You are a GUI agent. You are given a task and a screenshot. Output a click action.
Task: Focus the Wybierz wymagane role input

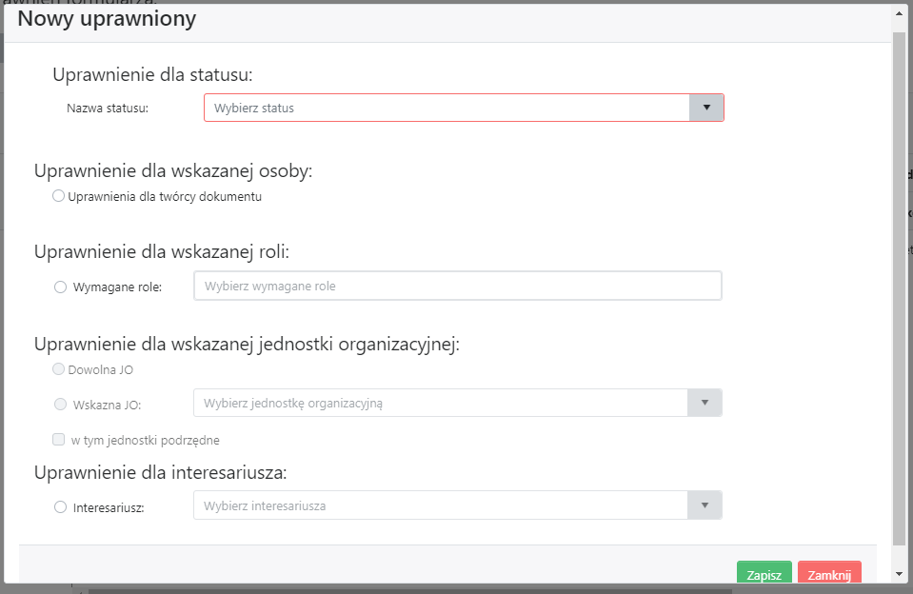tap(457, 286)
